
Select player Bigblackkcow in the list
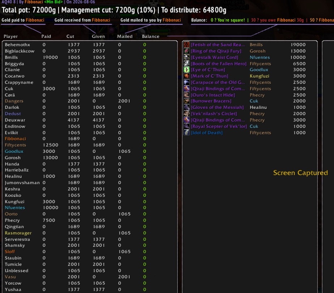coord(20,51)
